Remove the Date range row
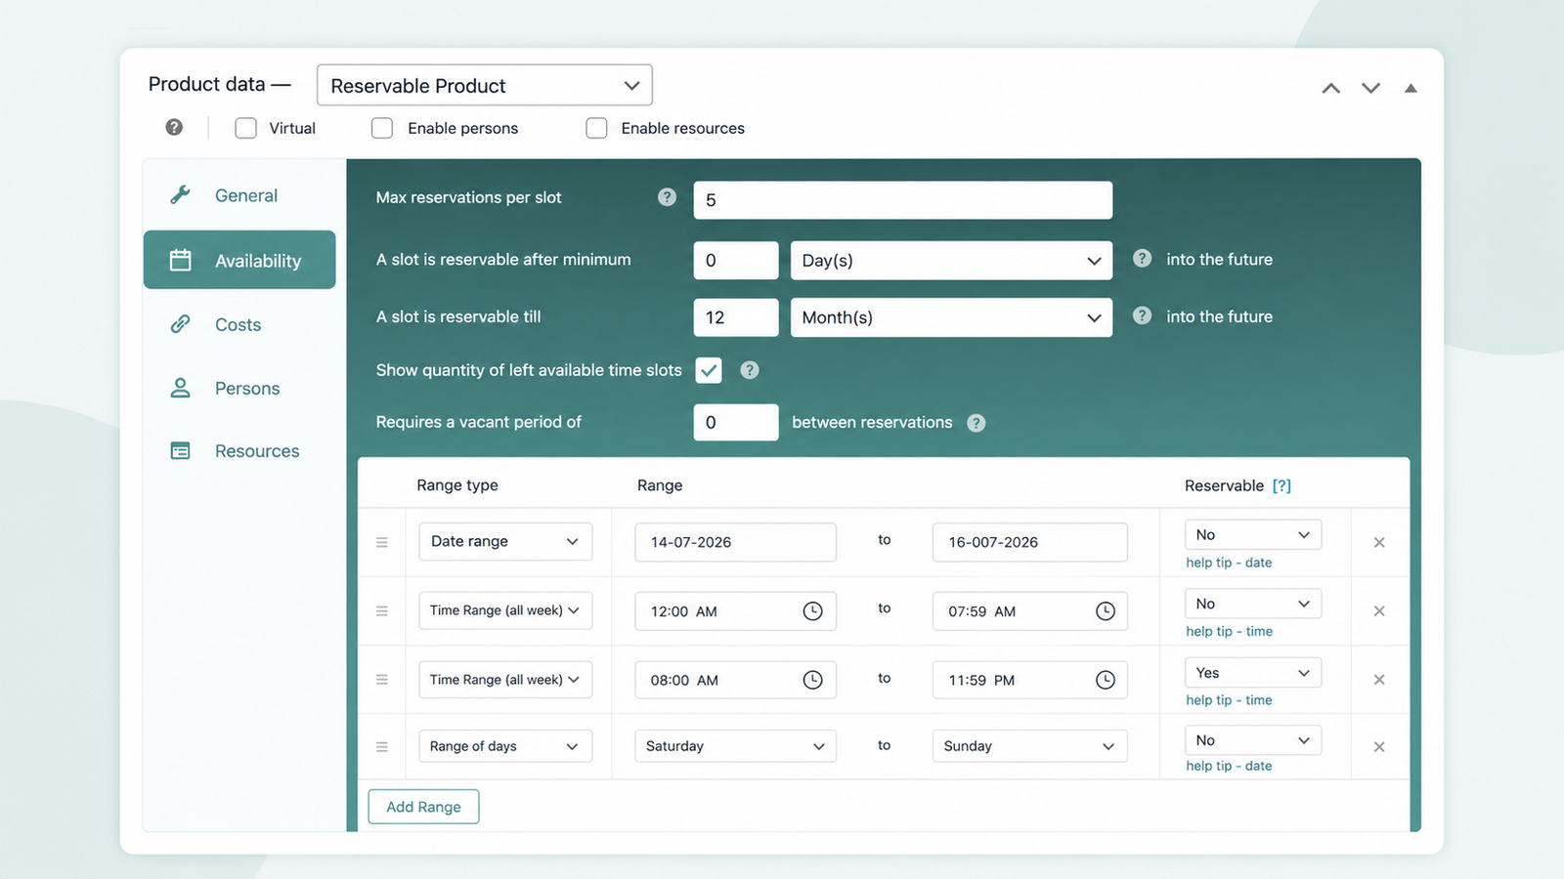1564x879 pixels. coord(1379,542)
